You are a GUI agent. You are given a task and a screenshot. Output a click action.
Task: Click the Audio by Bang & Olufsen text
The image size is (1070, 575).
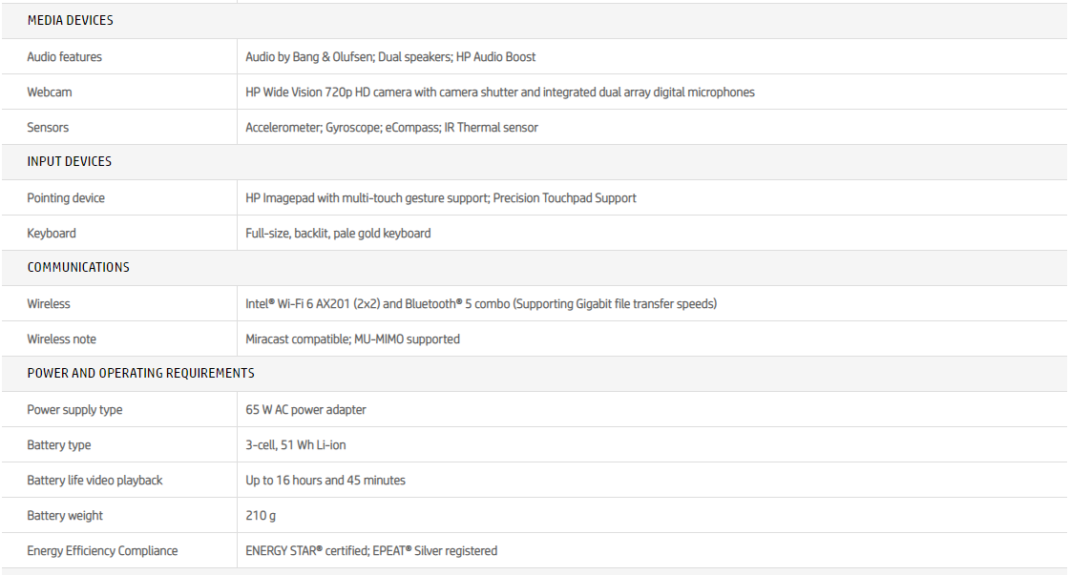[308, 57]
